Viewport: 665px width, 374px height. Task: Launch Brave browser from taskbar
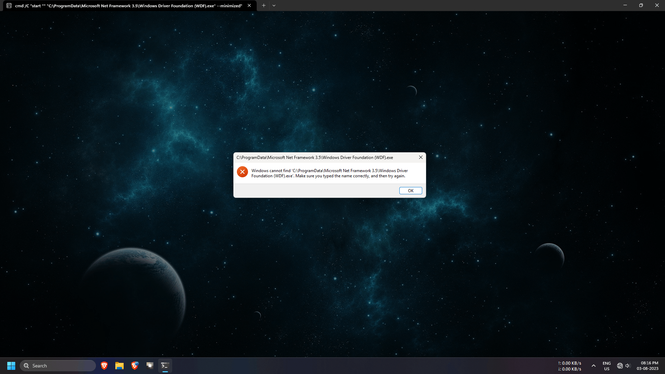click(104, 366)
